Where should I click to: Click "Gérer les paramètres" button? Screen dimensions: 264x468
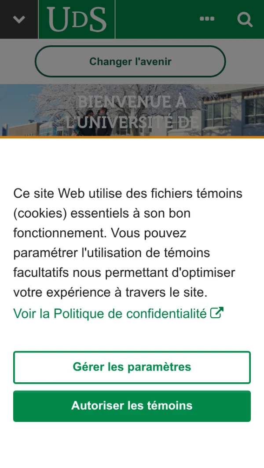[132, 367]
